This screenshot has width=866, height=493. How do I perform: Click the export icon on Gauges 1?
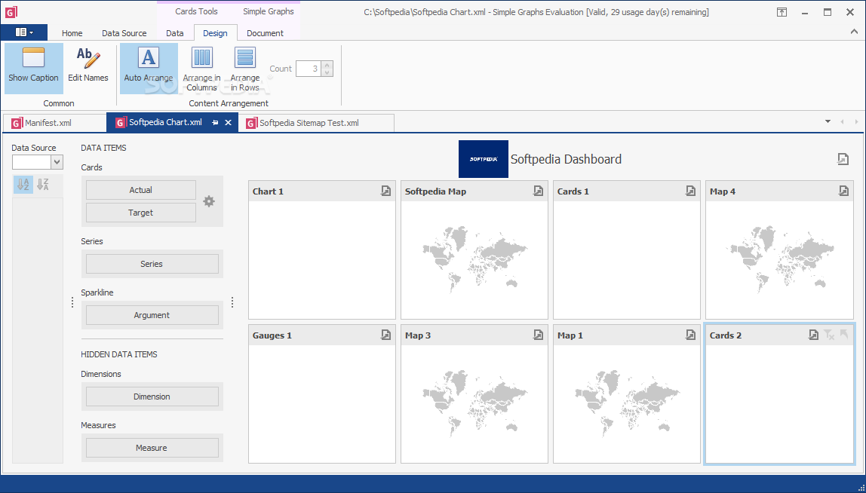tap(385, 335)
